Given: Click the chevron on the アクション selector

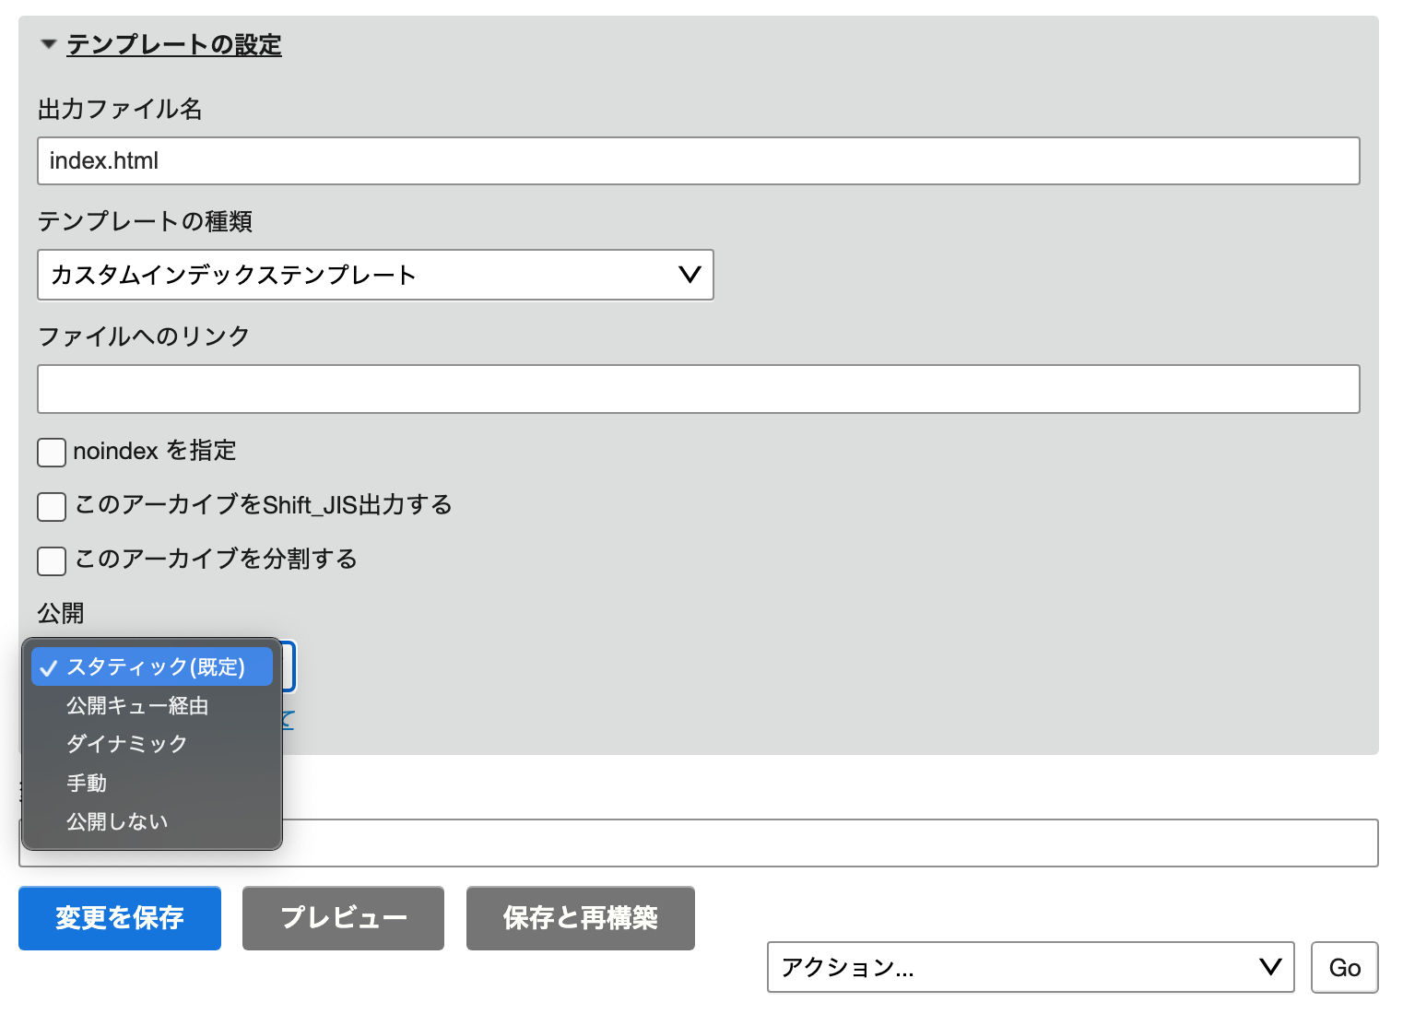Looking at the screenshot, I should tap(1270, 967).
